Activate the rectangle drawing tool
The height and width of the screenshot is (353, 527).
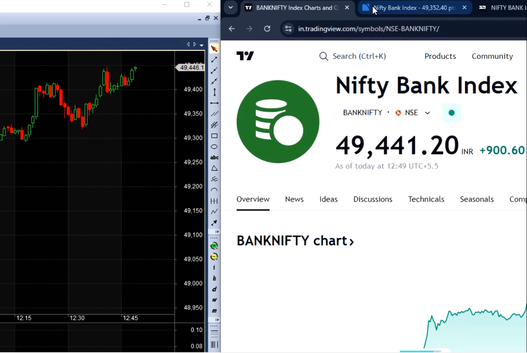click(x=214, y=136)
